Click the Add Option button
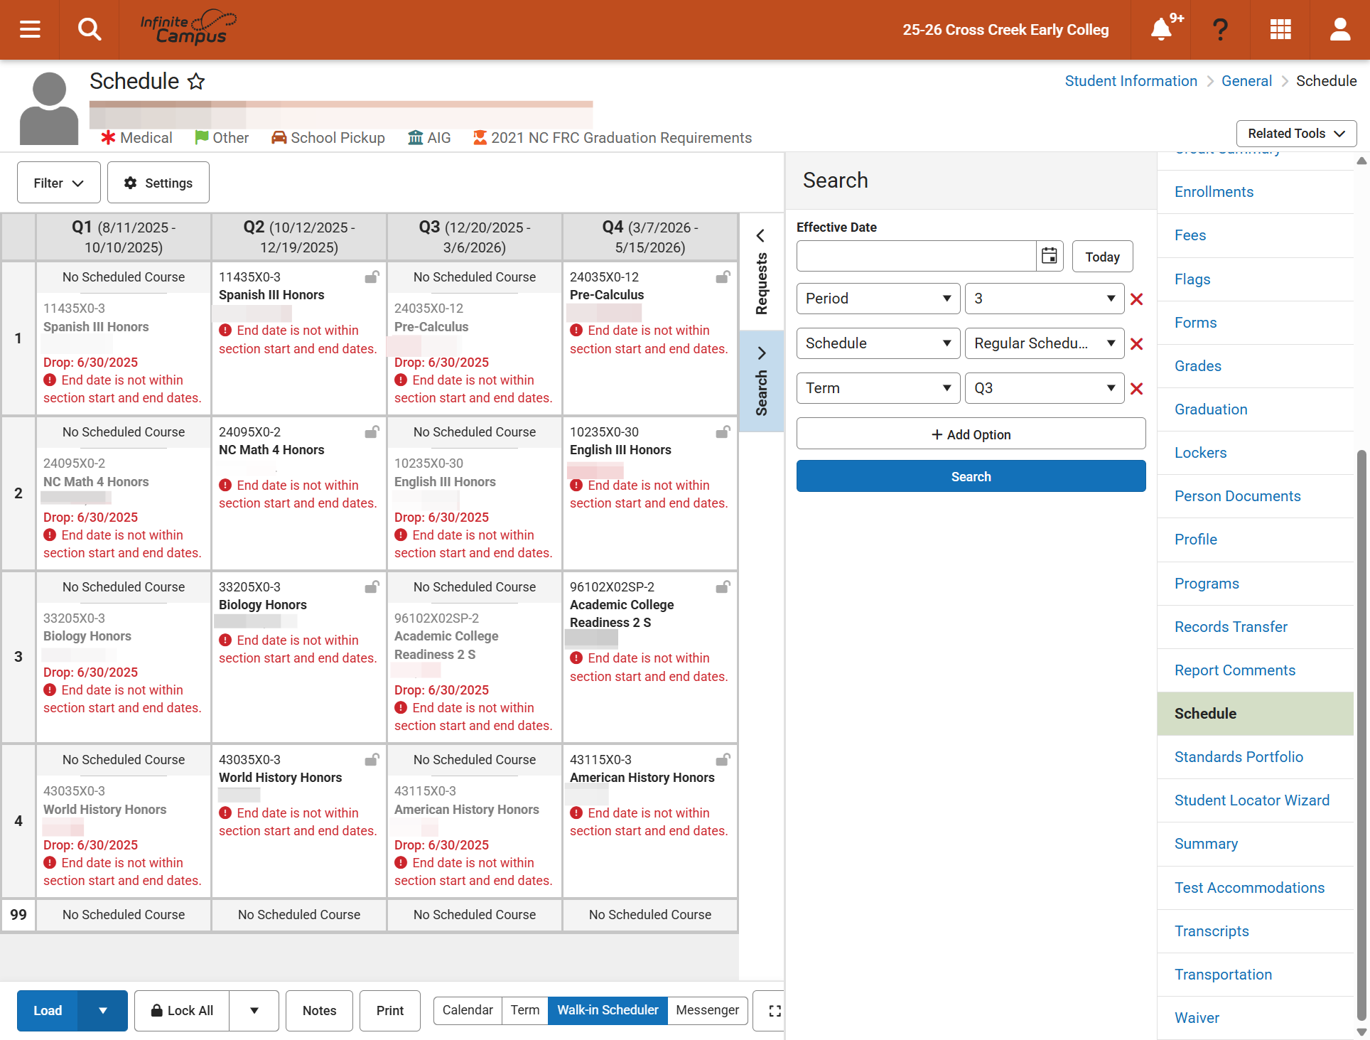Viewport: 1370px width, 1040px height. click(971, 434)
